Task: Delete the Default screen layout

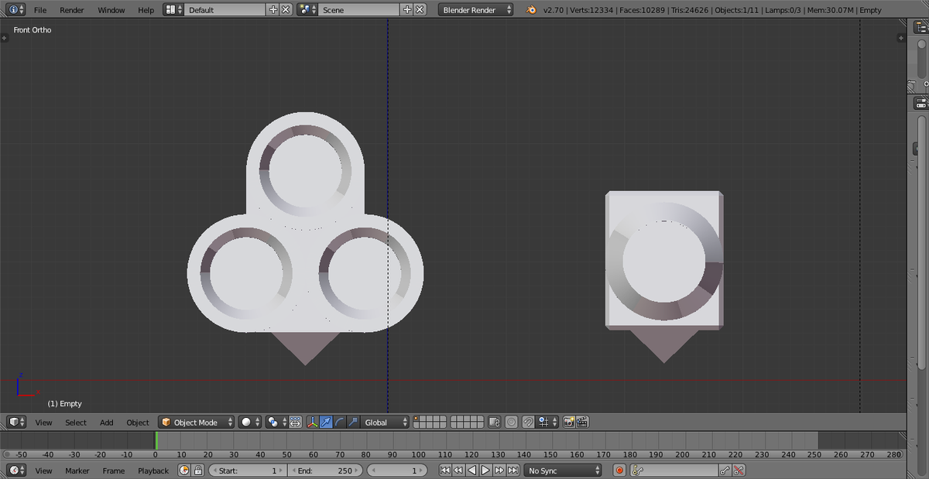Action: (x=286, y=10)
